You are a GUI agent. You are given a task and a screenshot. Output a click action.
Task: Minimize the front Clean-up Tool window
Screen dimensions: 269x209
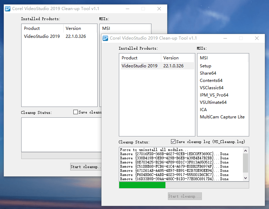click(225, 38)
